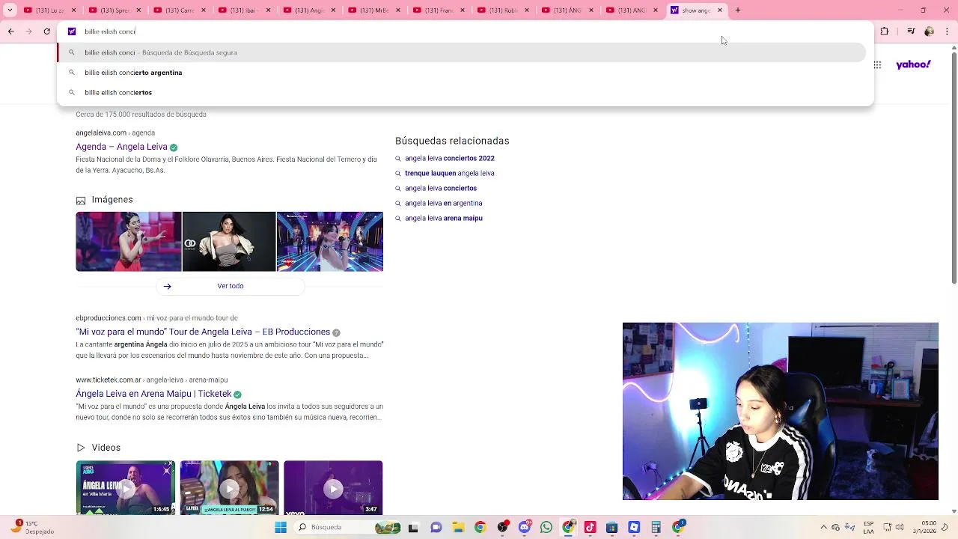Select suggestion 'billie eilish conciertos'
This screenshot has height=539, width=958.
(462, 92)
